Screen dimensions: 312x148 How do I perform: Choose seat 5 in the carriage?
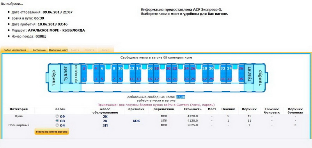click(102, 79)
